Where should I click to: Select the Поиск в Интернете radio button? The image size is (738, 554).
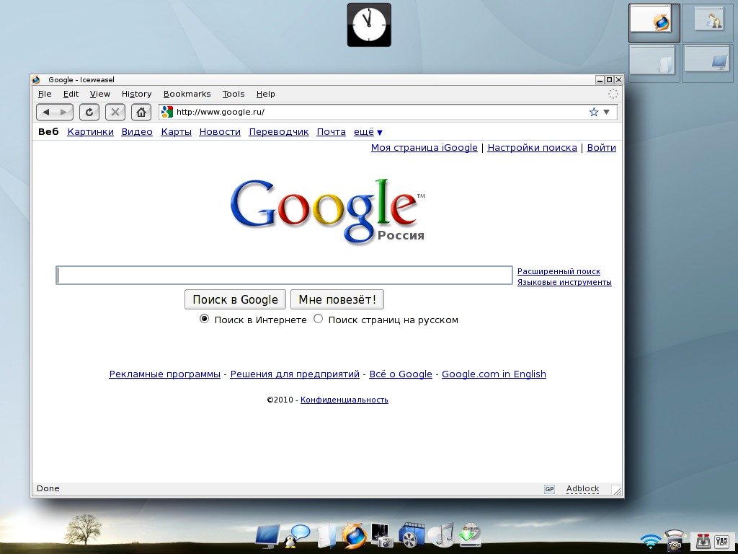tap(204, 319)
